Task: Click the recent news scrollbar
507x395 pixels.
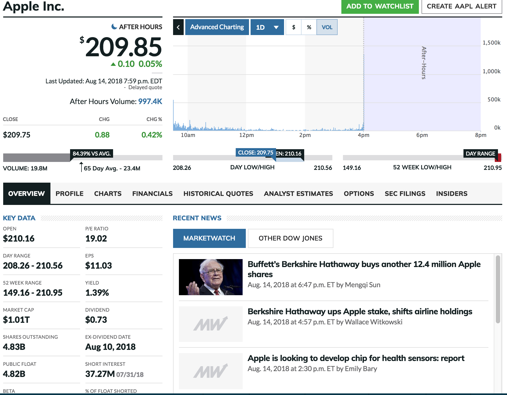Action: pos(498,289)
